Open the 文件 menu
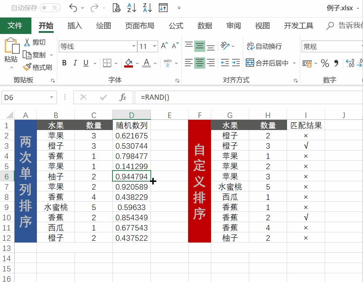 pos(15,26)
